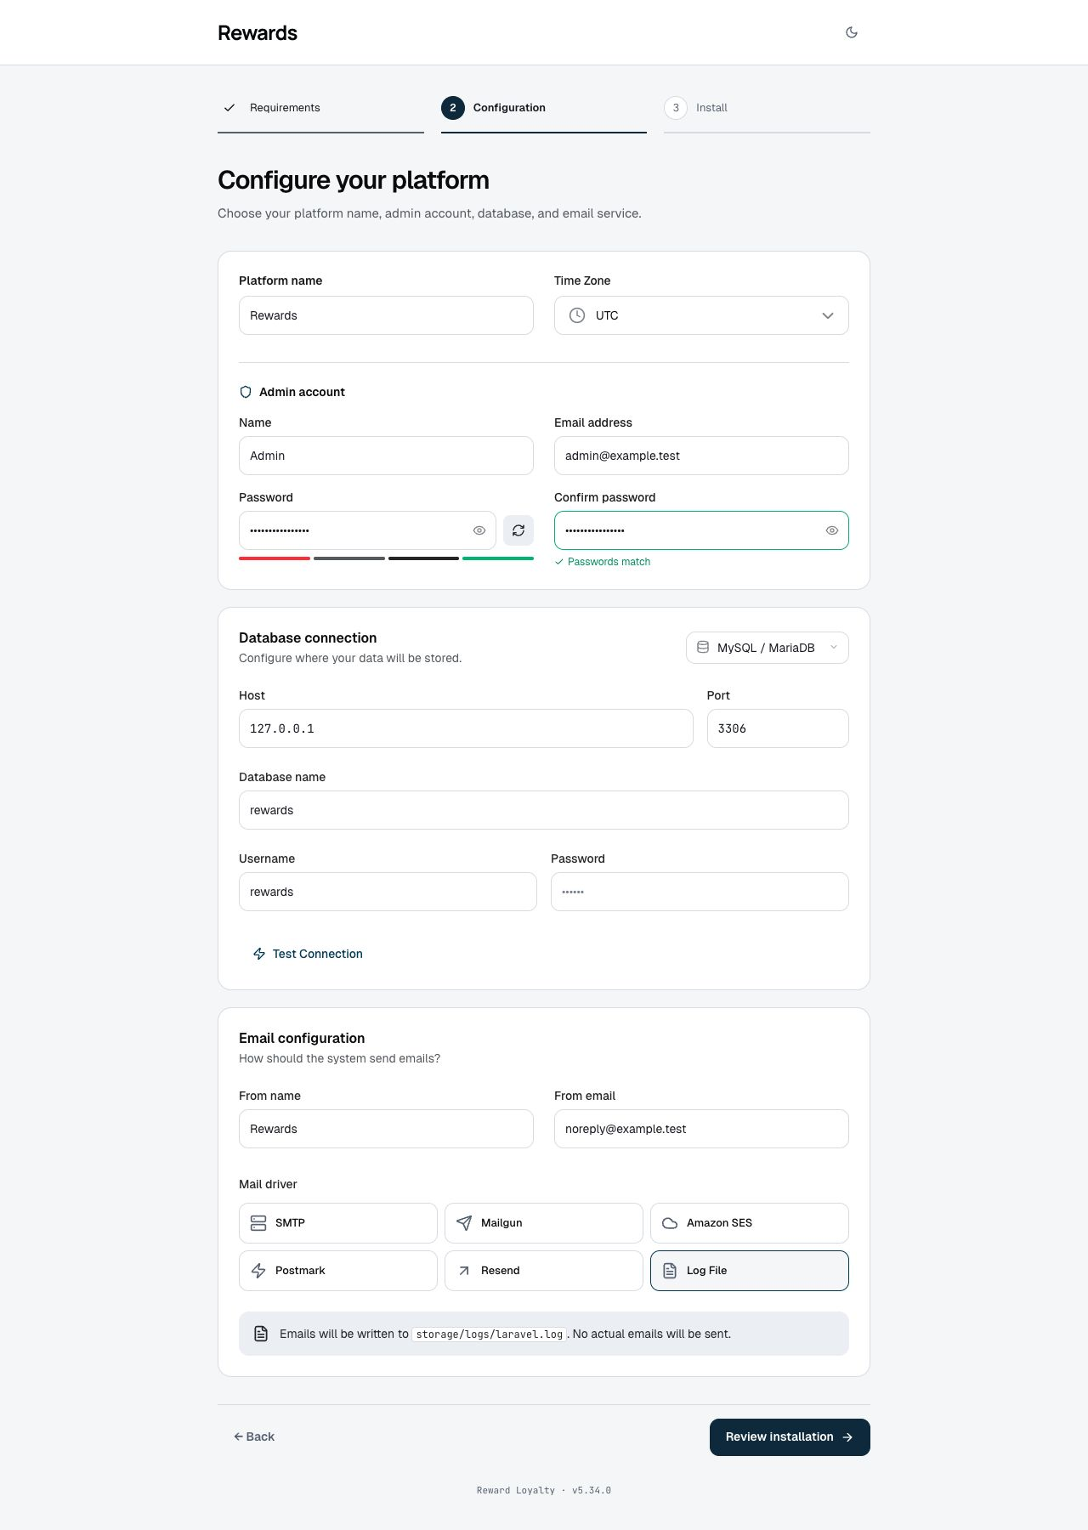This screenshot has height=1530, width=1088.
Task: Click the green check beside Passwords match
Action: point(559,562)
